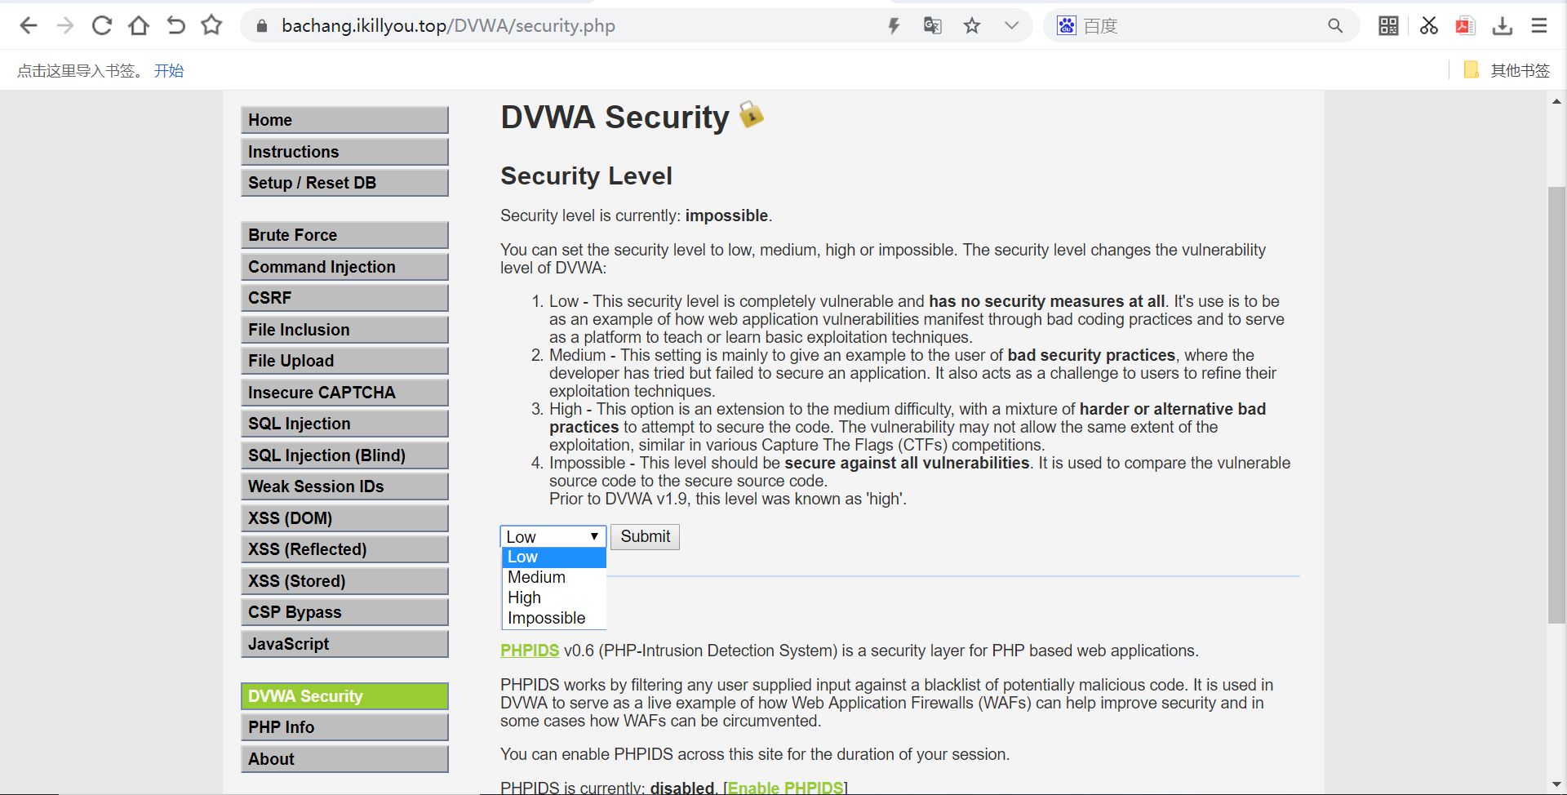Viewport: 1567px width, 795px height.
Task: Open the PHPIDS link
Action: (x=530, y=651)
